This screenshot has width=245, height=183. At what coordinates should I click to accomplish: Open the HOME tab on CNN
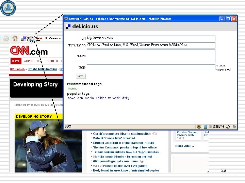(16, 61)
